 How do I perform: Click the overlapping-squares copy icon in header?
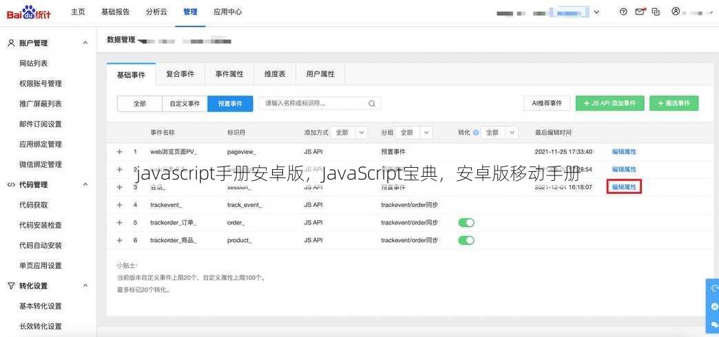(656, 12)
